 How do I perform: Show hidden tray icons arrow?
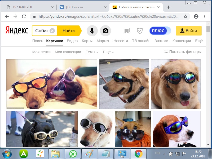165,154
